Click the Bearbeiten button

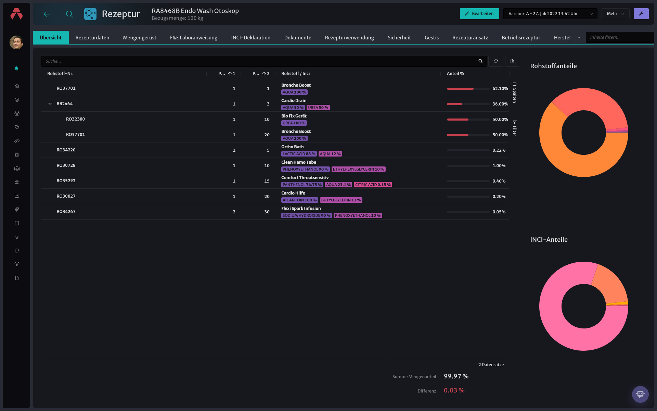[x=479, y=14]
